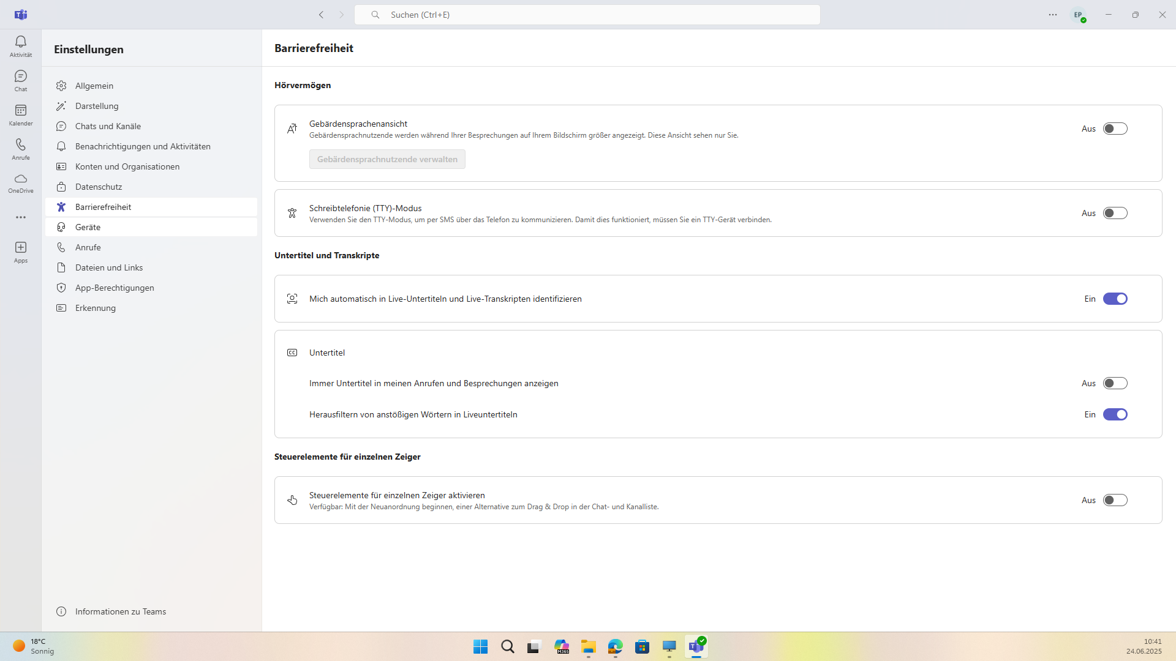Enable Gebärdensprachenansicht toggle
Screen dimensions: 1176x661
click(1115, 129)
